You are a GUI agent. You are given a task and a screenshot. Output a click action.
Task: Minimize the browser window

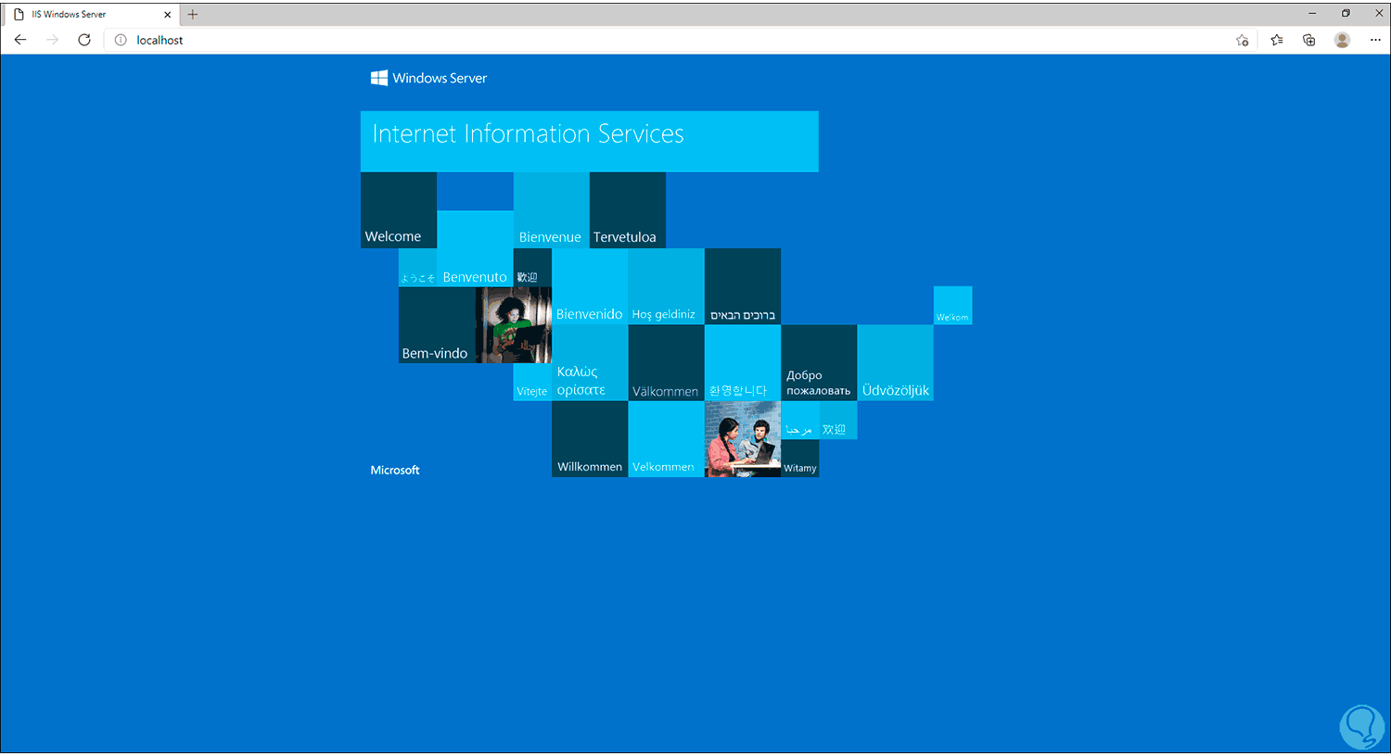1312,14
